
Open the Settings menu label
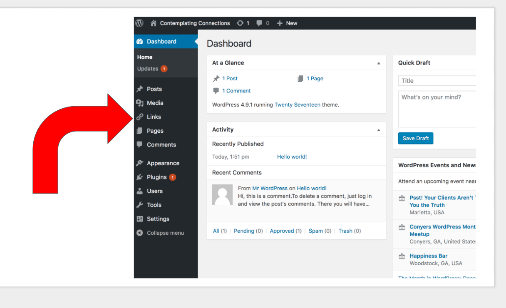coord(158,219)
